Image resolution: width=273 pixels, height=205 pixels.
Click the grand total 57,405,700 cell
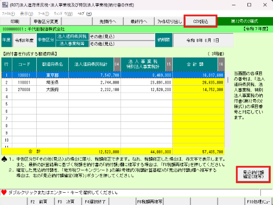[x=198, y=152]
